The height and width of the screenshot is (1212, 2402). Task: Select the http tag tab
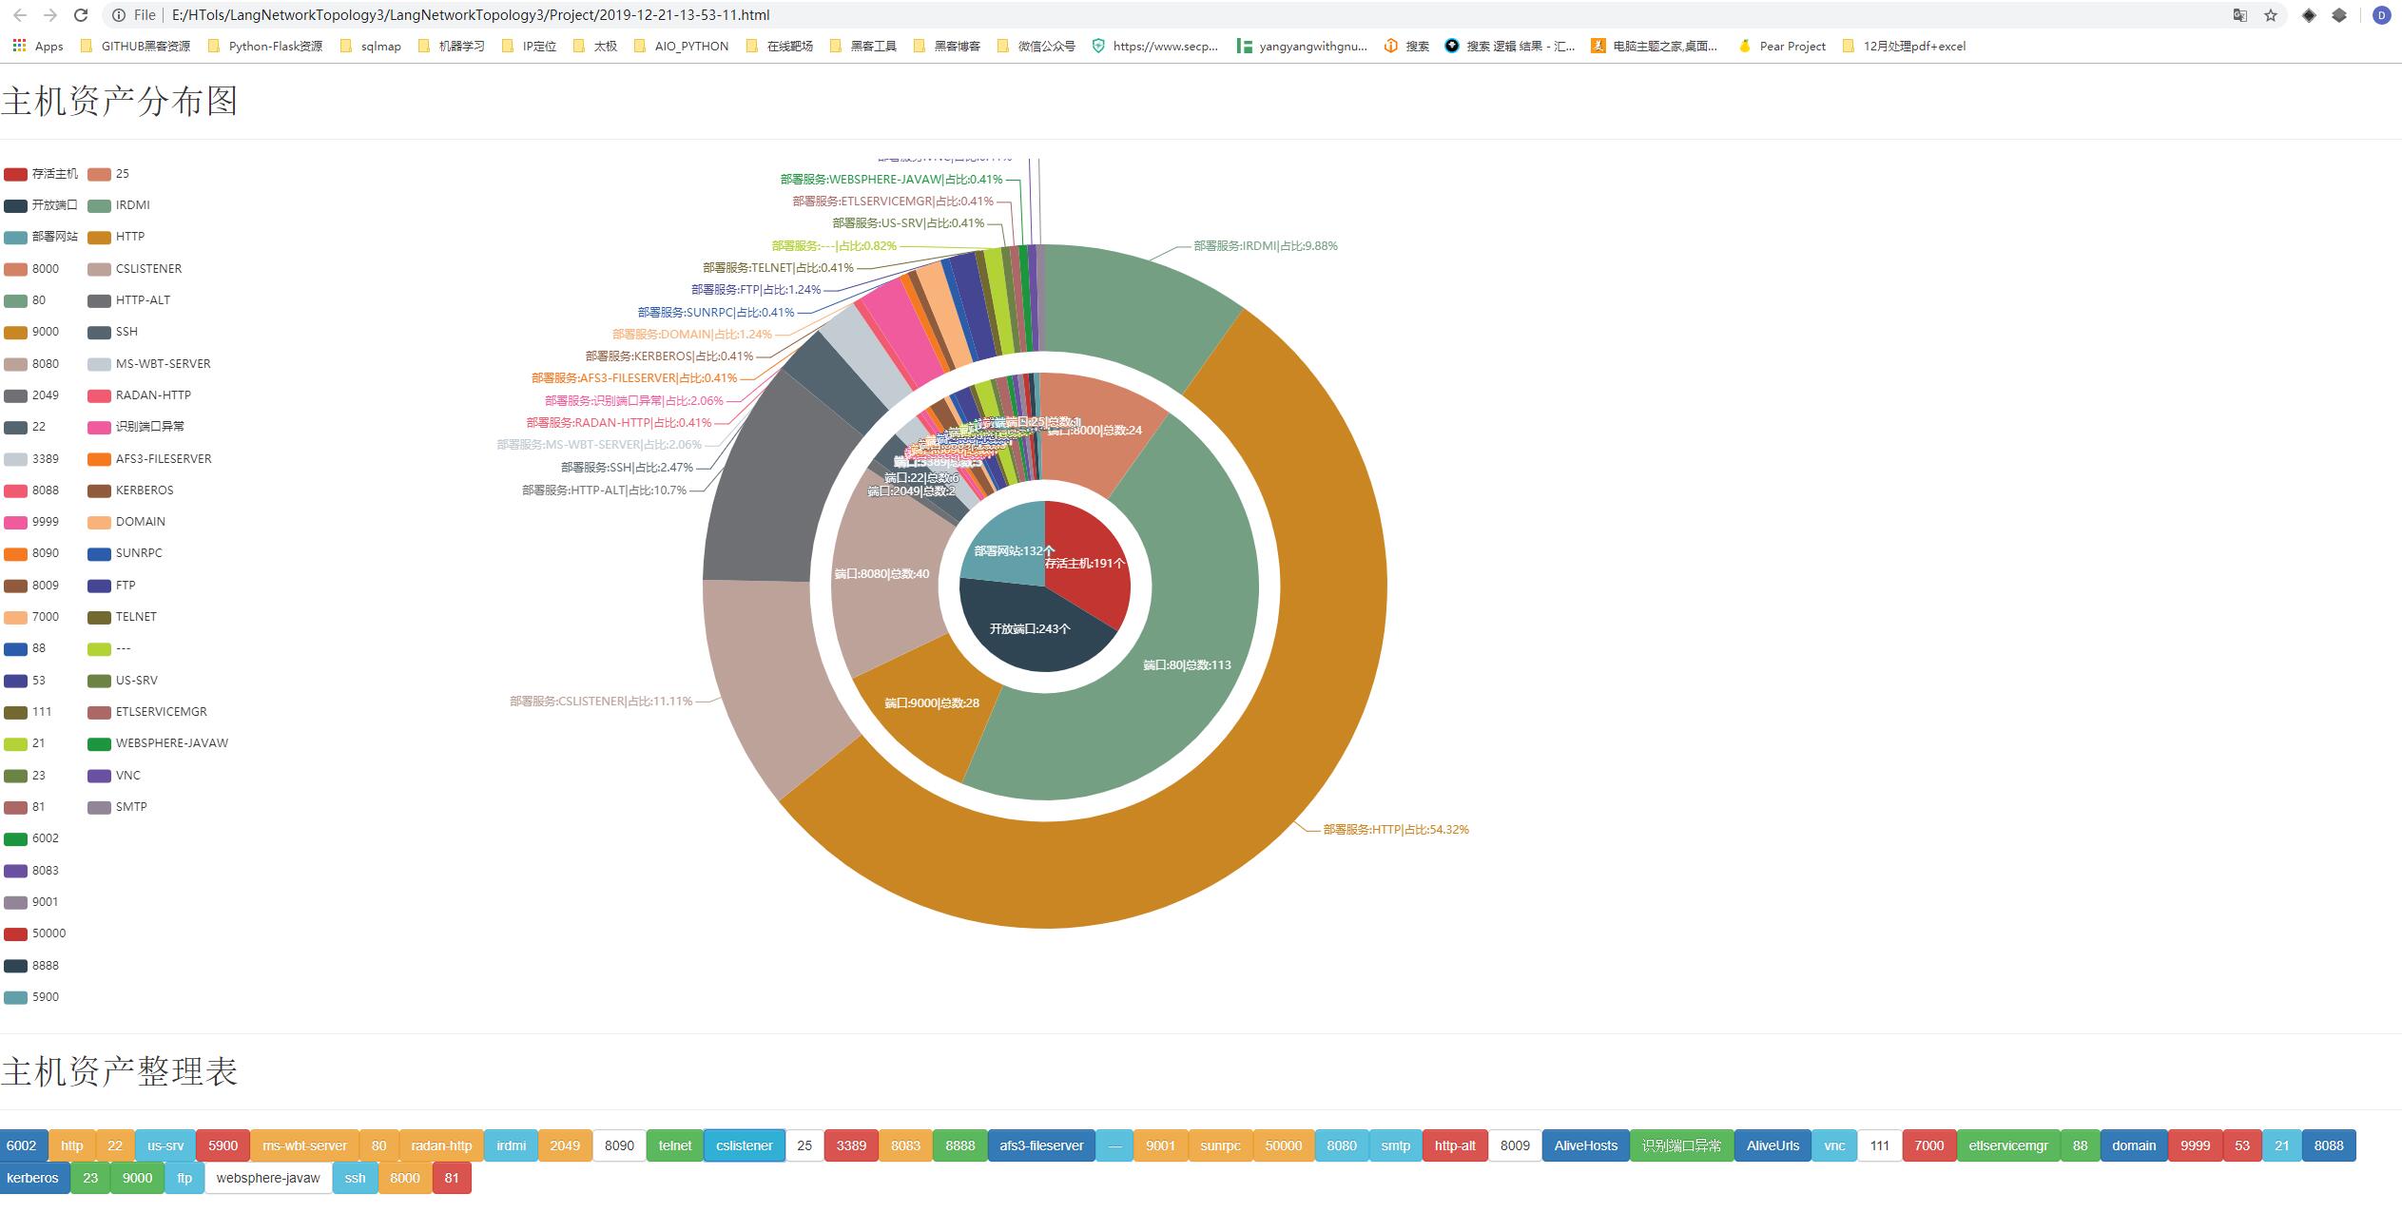[x=72, y=1145]
